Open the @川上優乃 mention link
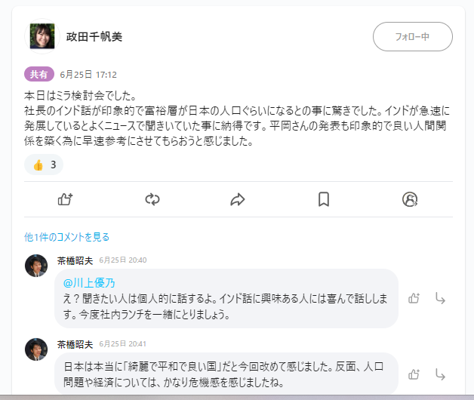 (x=89, y=283)
